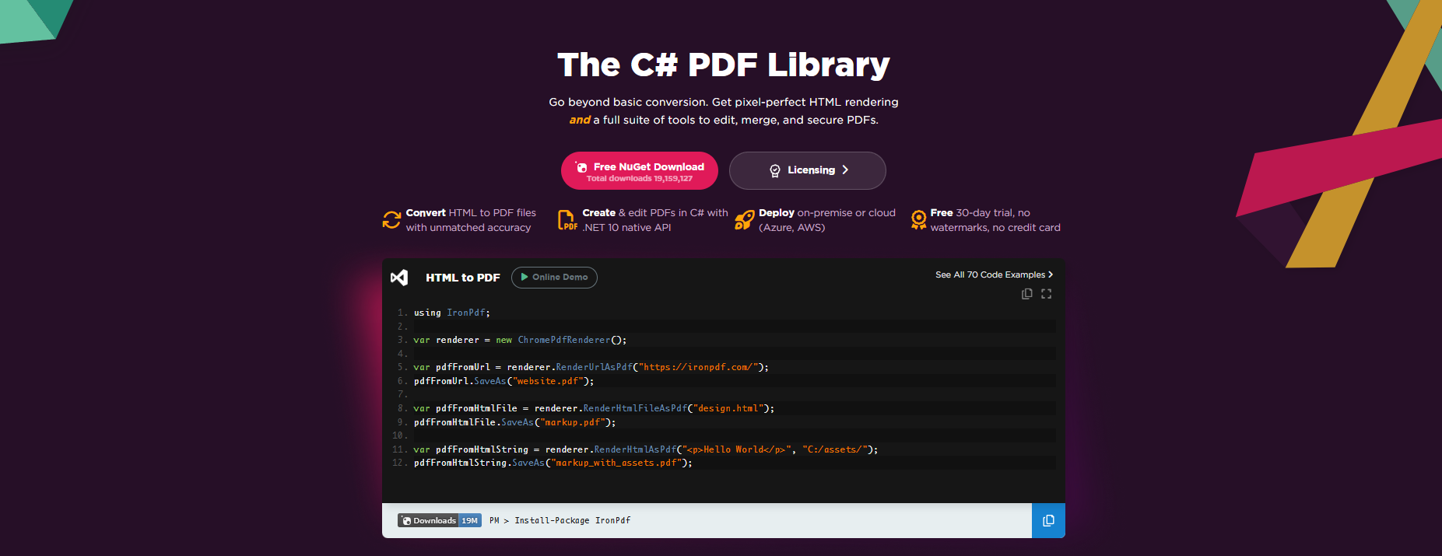The width and height of the screenshot is (1442, 556).
Task: Click the PDF file icon beside Create
Action: point(568,220)
